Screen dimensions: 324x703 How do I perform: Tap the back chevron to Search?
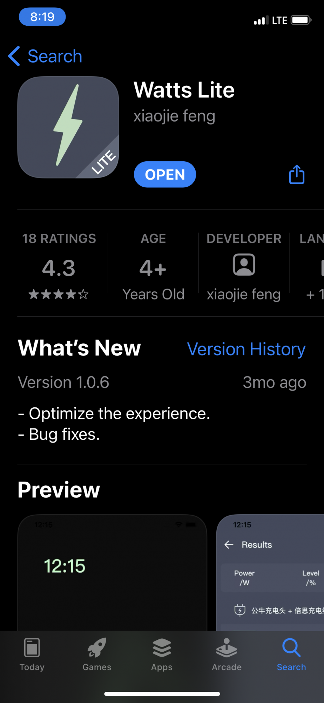pyautogui.click(x=14, y=56)
